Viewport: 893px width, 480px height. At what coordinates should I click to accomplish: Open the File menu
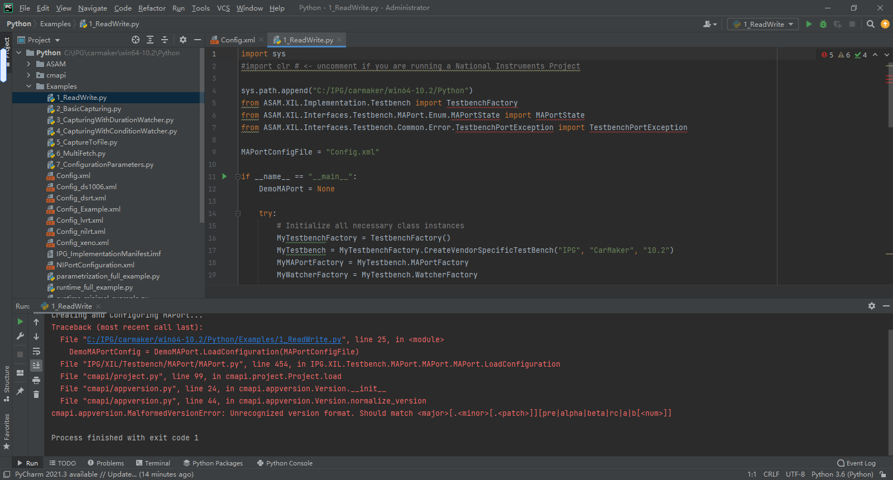[25, 8]
